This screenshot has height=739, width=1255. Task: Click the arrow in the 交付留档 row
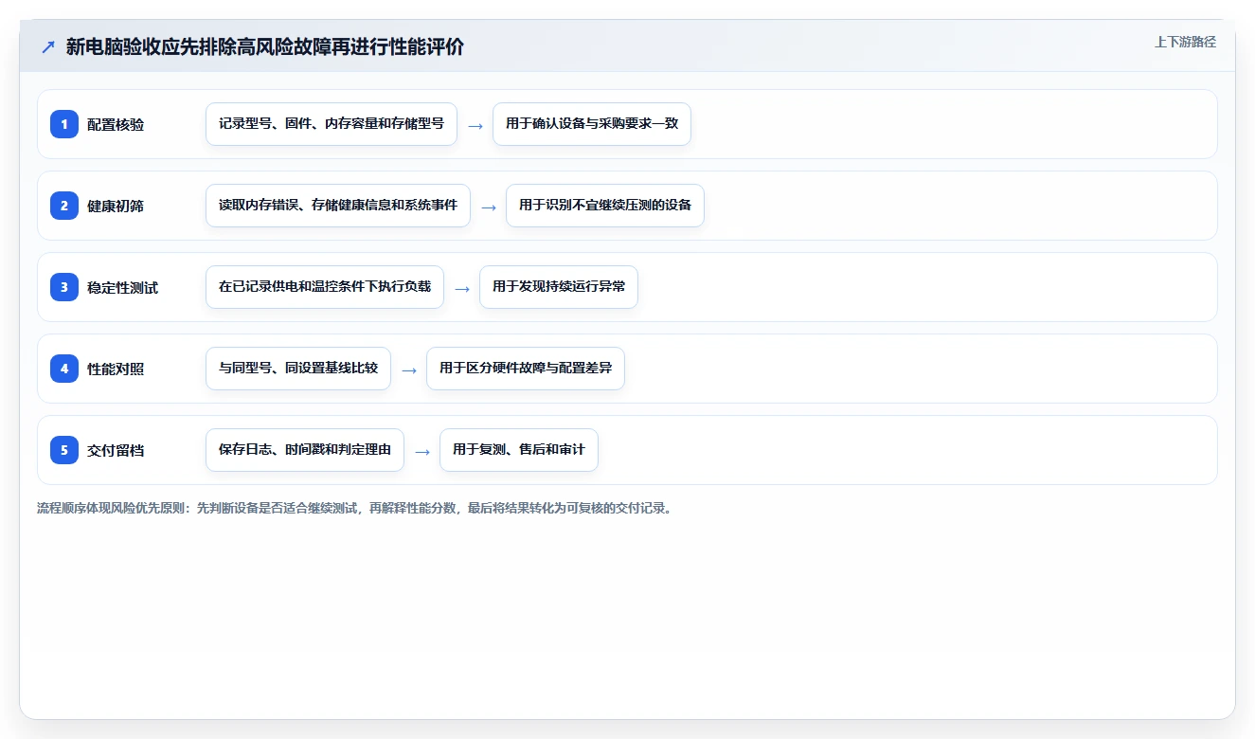[x=422, y=451]
